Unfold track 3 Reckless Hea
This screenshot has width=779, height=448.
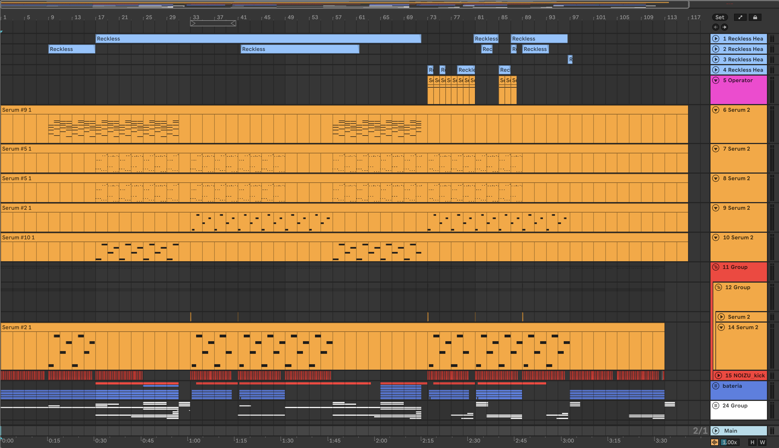click(x=716, y=60)
